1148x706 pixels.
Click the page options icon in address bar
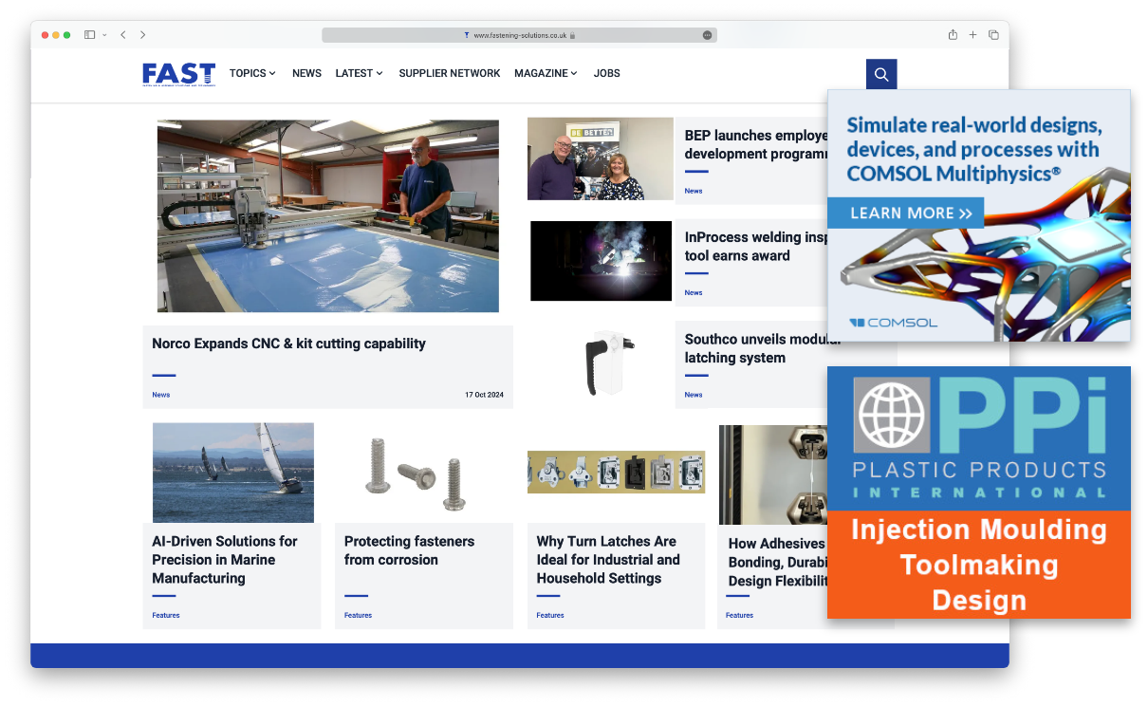point(707,35)
